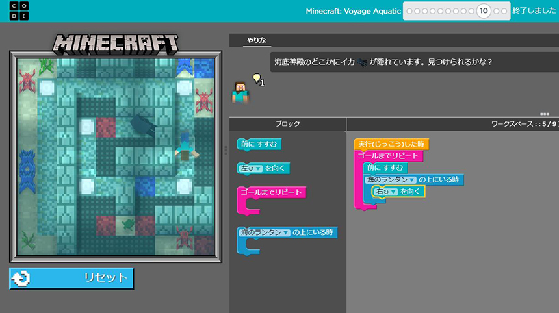Image resolution: width=559 pixels, height=313 pixels.
Task: Click the ワークスペース header
Action: tap(523, 124)
